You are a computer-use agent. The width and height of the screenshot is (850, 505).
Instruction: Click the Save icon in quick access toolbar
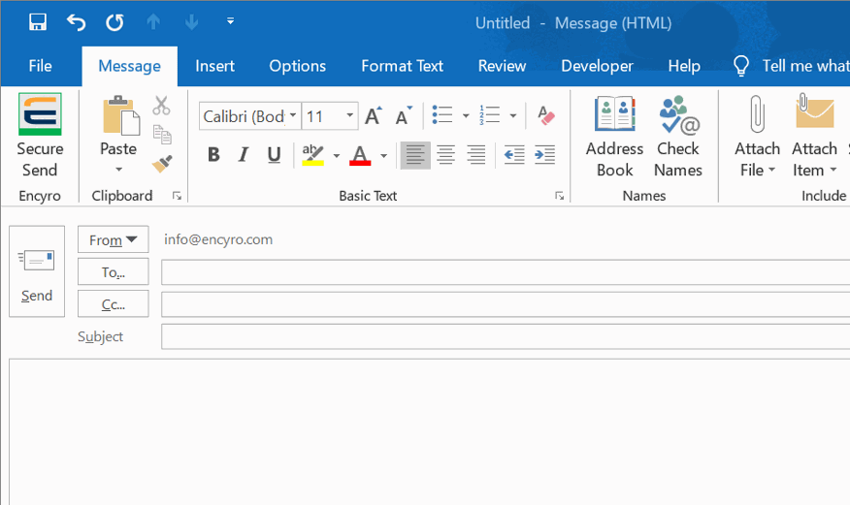point(38,22)
